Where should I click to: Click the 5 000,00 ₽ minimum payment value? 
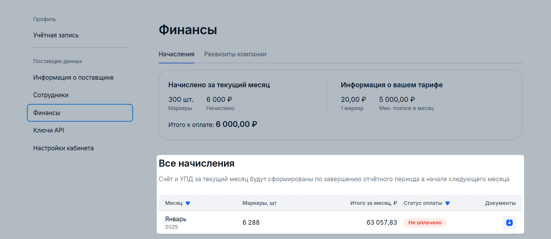tap(397, 100)
